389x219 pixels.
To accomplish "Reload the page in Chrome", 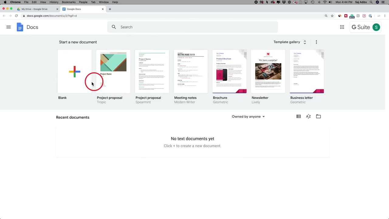I will 16,16.
